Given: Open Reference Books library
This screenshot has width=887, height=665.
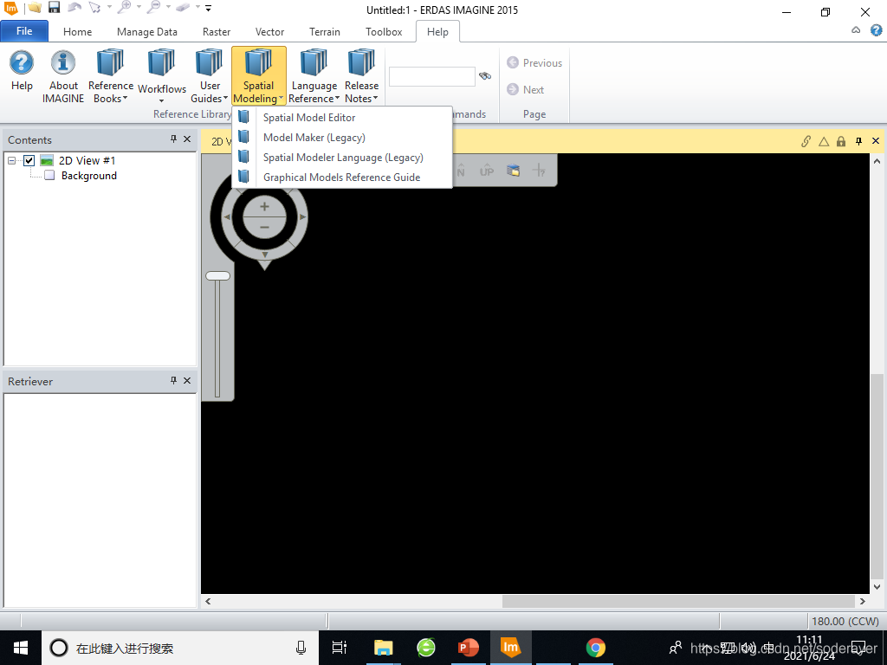Looking at the screenshot, I should 110,76.
